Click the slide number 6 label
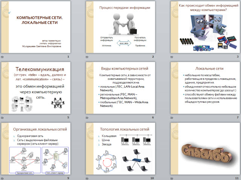241x180 pixels. pos(153,117)
